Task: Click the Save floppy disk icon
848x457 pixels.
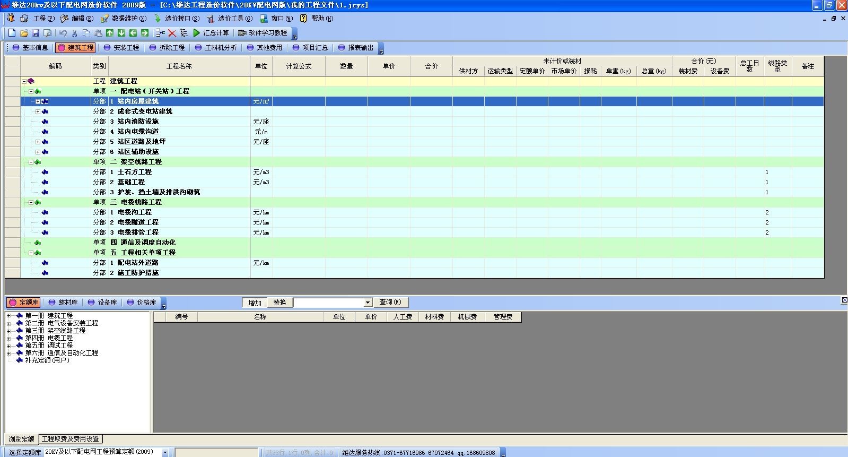Action: 36,33
